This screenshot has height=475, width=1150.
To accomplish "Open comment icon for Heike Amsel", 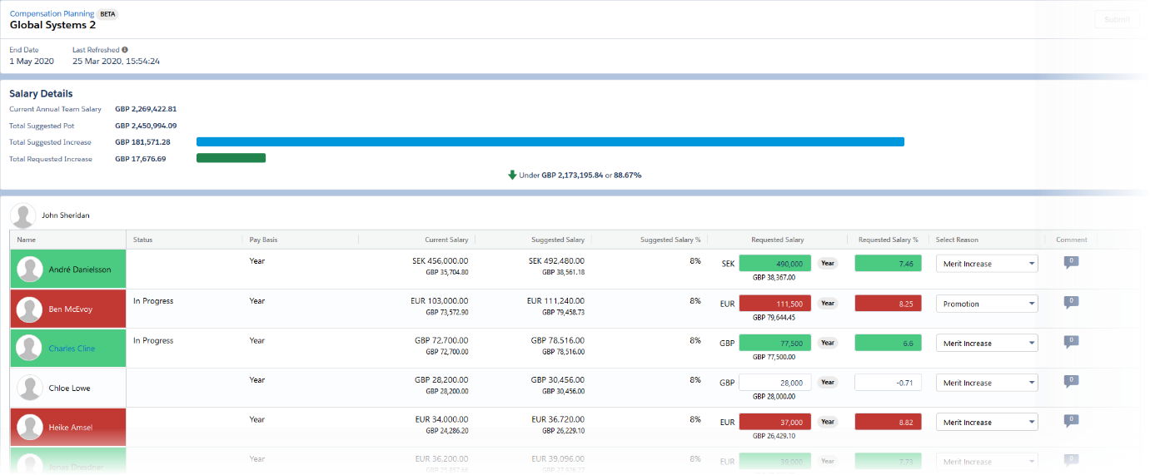I will click(x=1071, y=421).
